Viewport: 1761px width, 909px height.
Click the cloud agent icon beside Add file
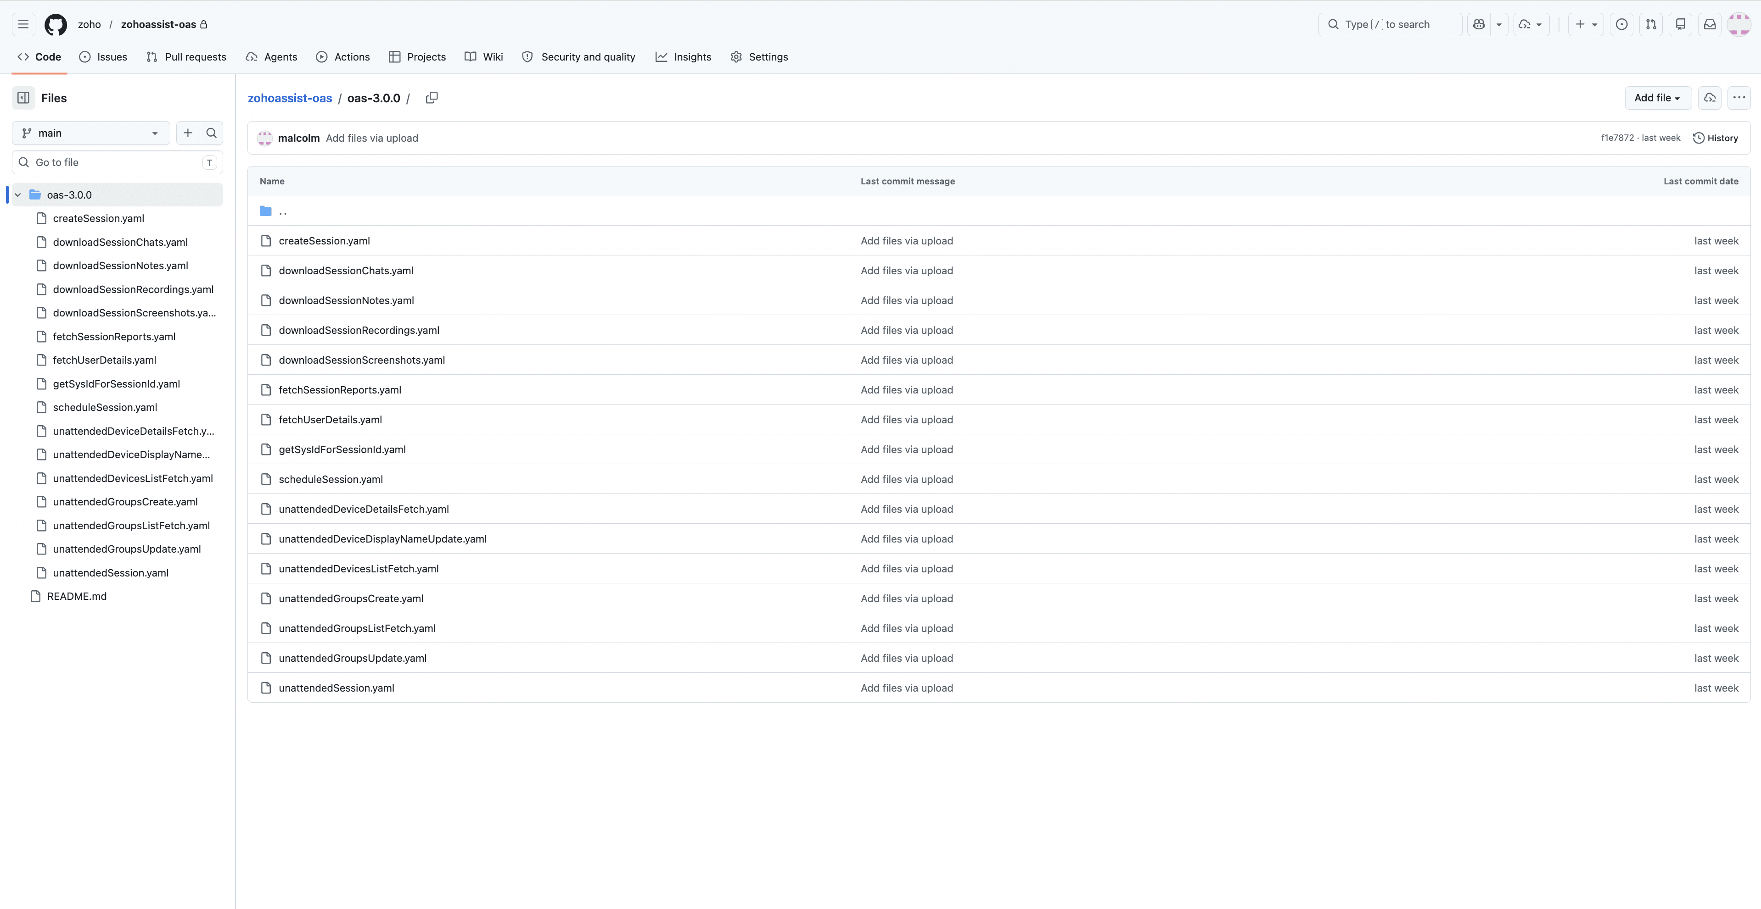1710,98
